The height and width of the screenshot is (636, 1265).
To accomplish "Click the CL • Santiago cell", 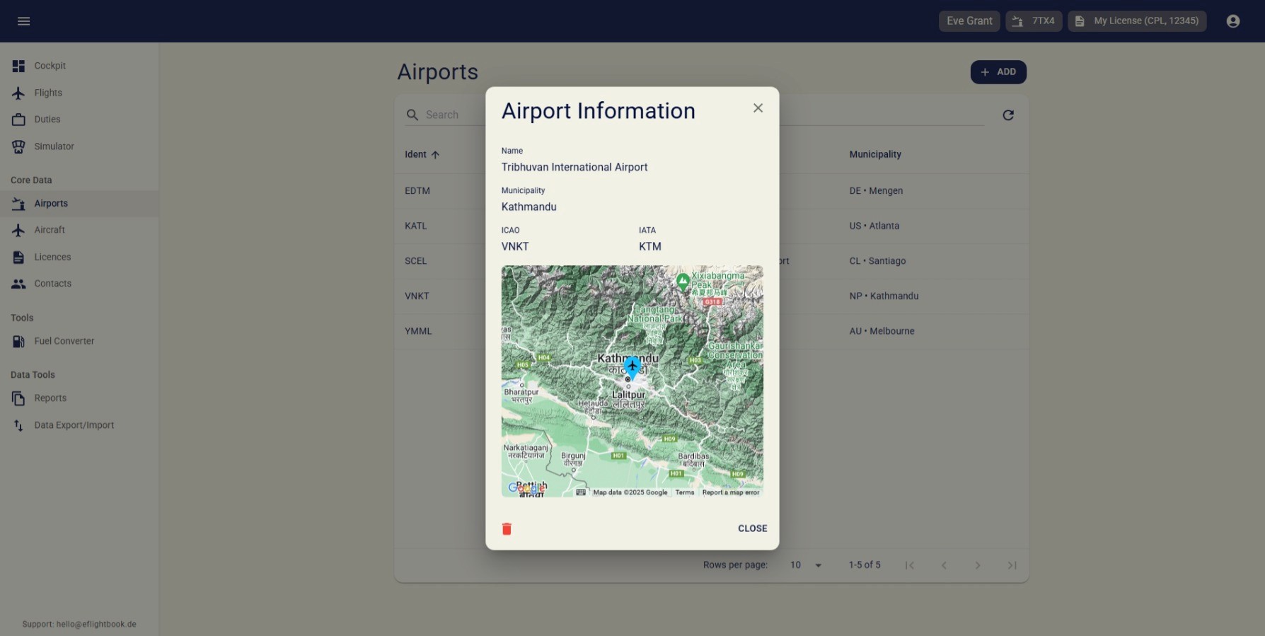I will click(x=877, y=261).
